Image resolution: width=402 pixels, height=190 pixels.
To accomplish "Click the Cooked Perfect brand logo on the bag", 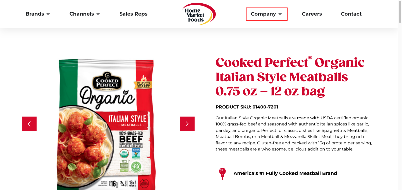I will 107,81.
